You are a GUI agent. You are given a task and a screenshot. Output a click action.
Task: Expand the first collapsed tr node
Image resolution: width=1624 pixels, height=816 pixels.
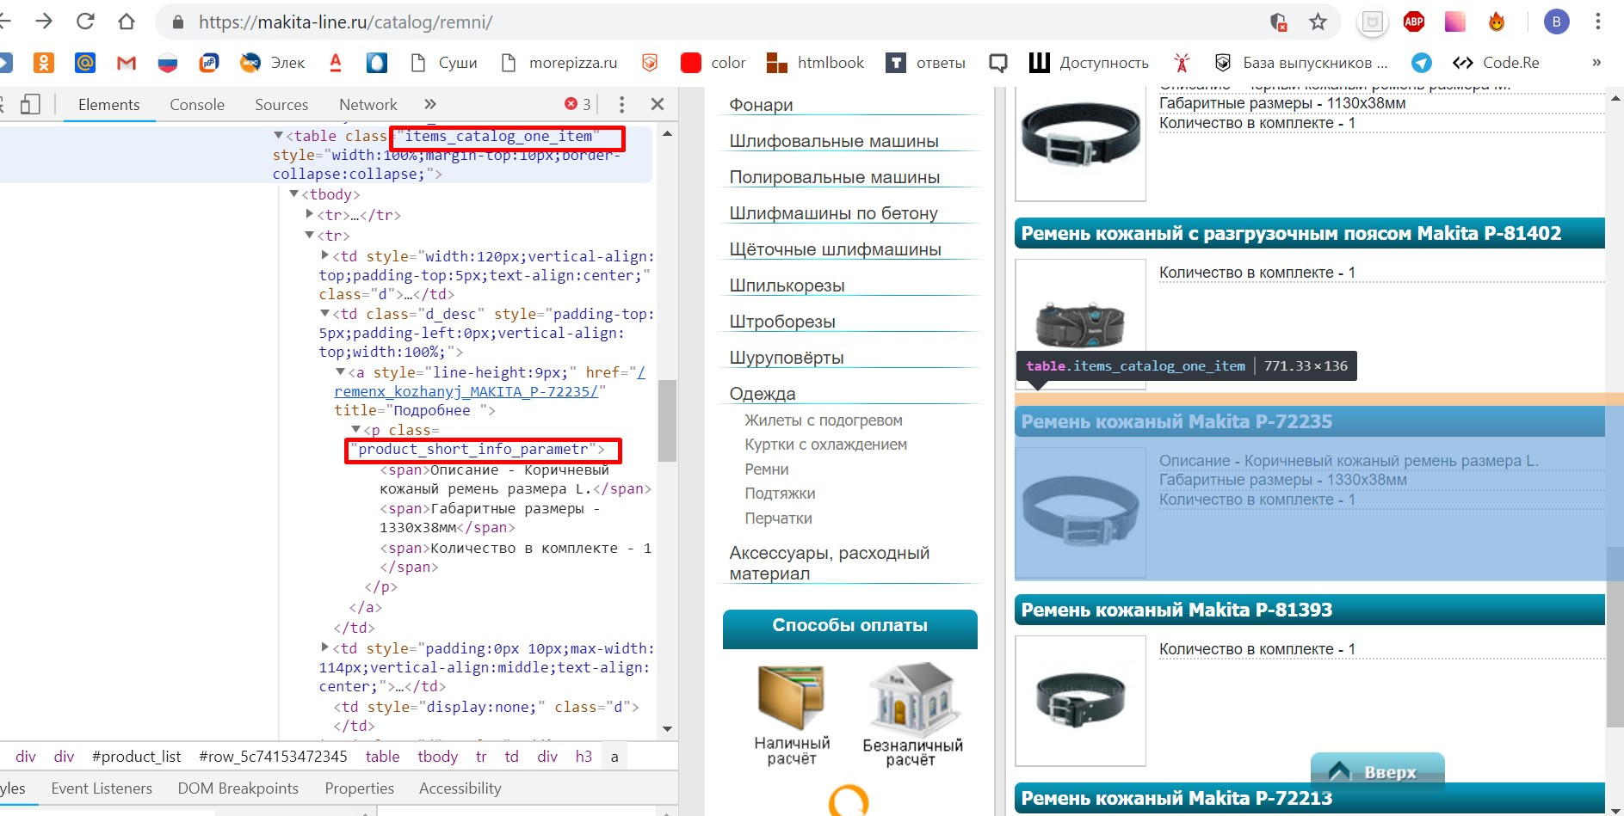click(x=310, y=213)
